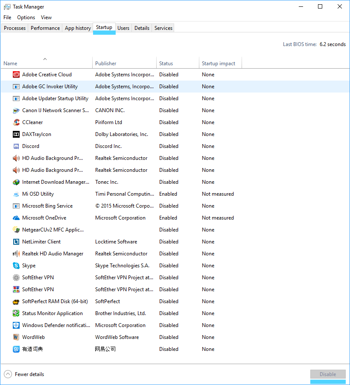
Task: Click the Adobe GC Invoker Utility icon
Action: tap(16, 87)
